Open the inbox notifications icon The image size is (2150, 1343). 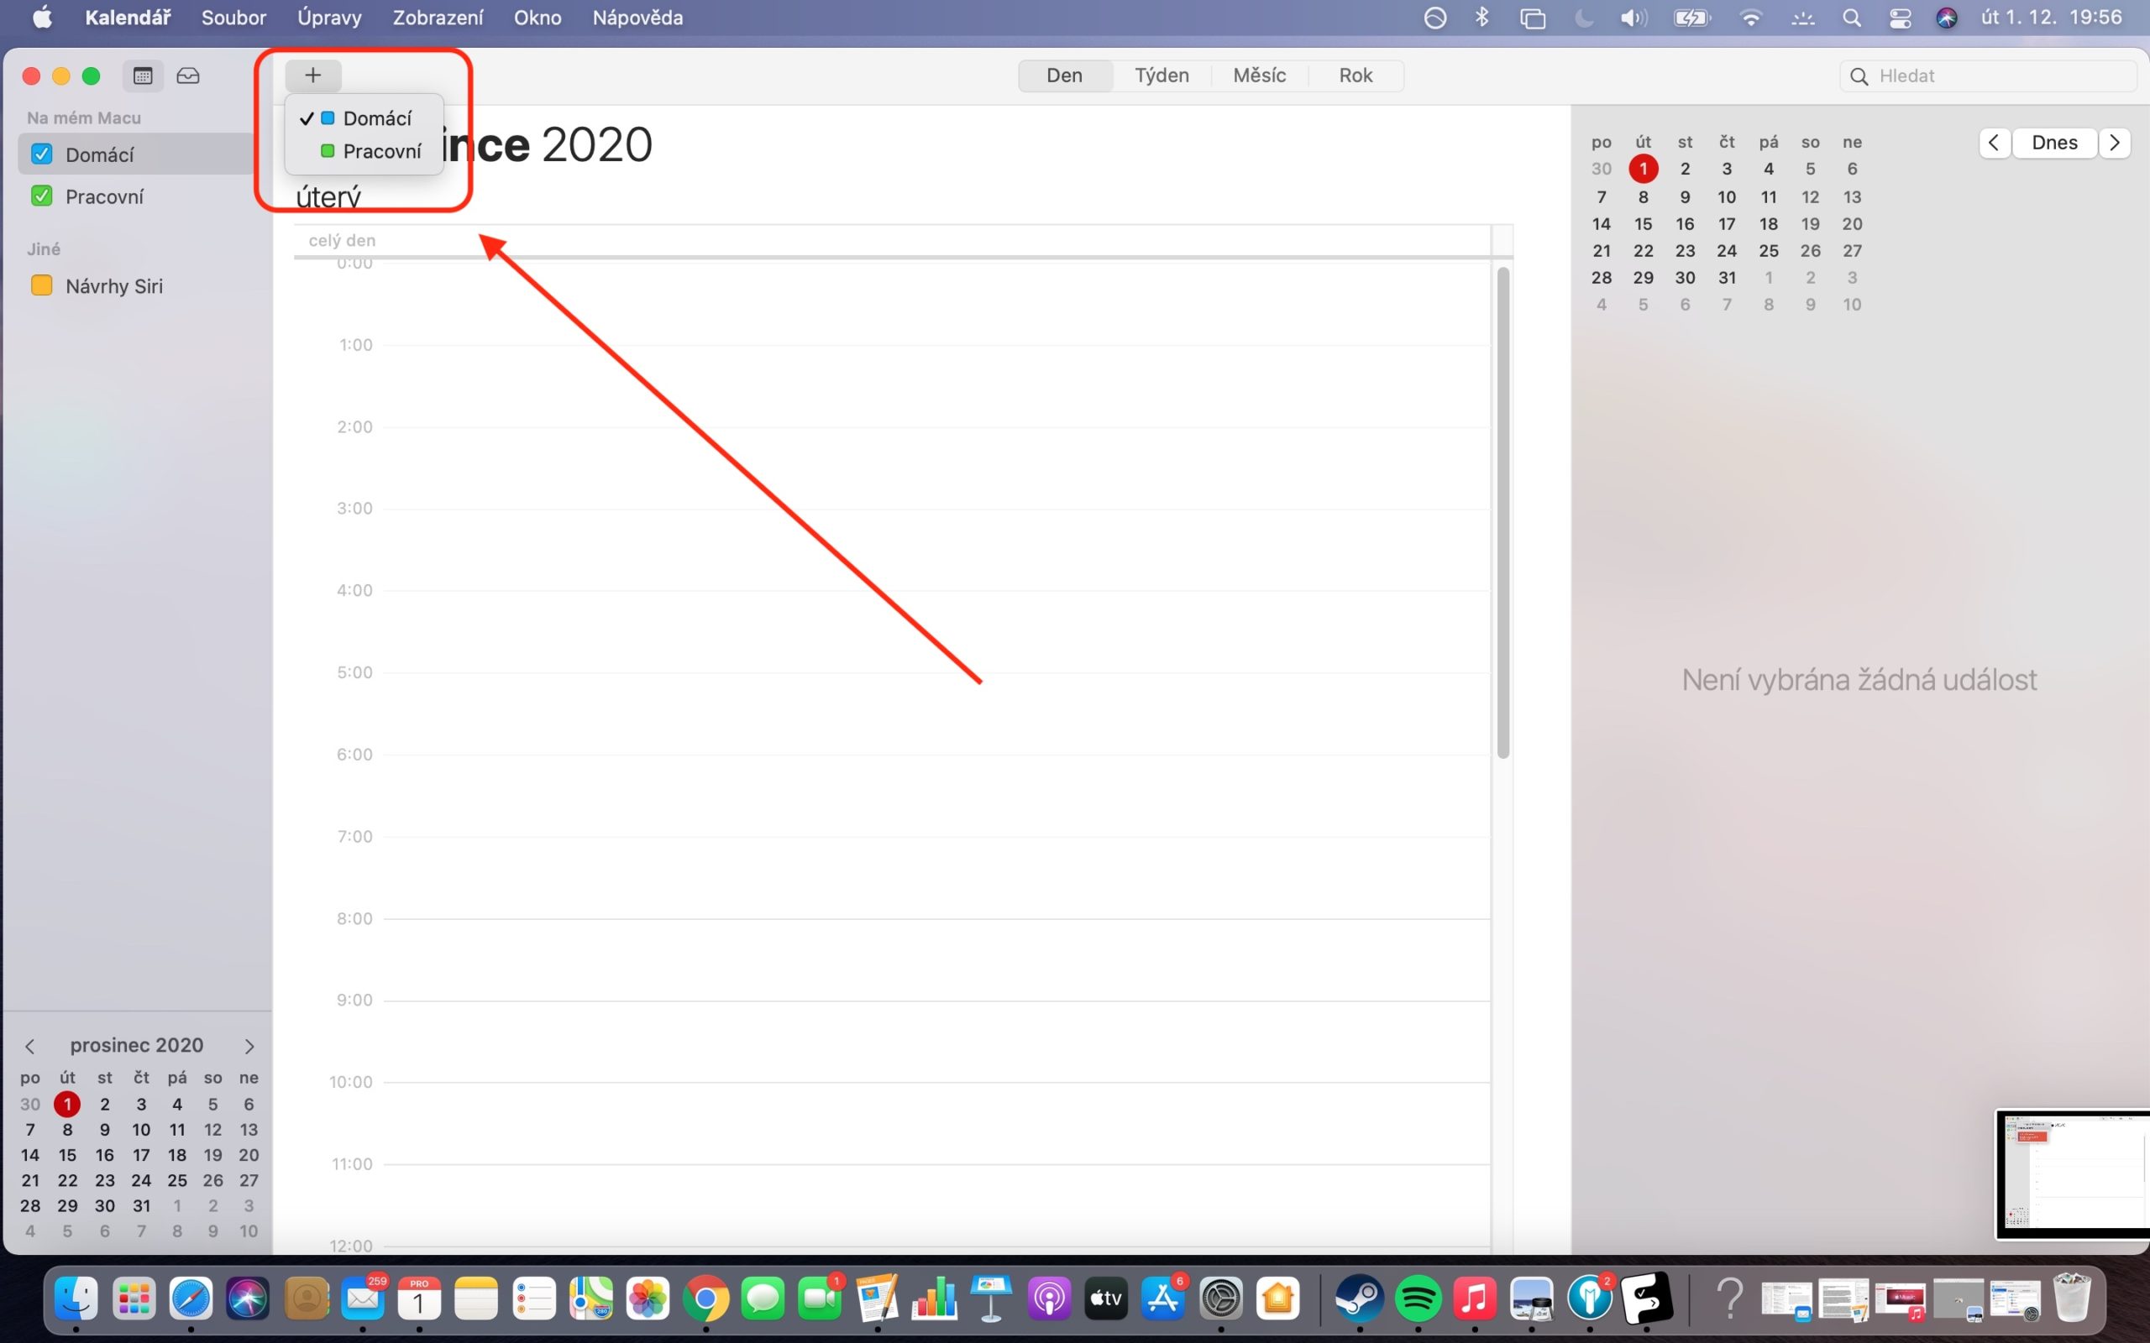(187, 76)
